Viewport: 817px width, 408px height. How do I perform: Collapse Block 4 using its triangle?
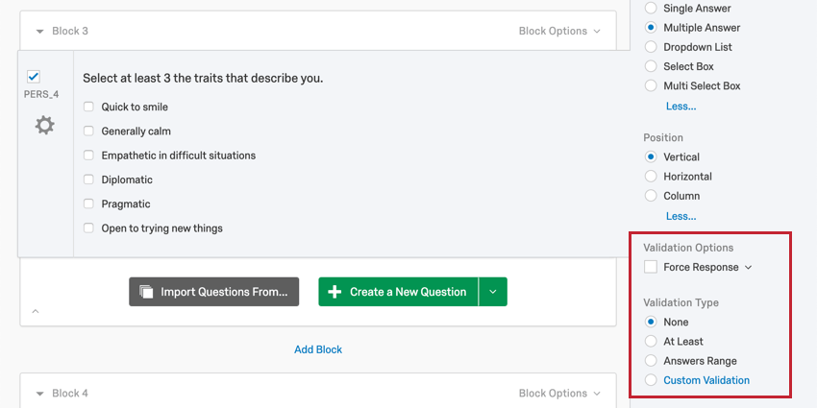[x=39, y=394]
